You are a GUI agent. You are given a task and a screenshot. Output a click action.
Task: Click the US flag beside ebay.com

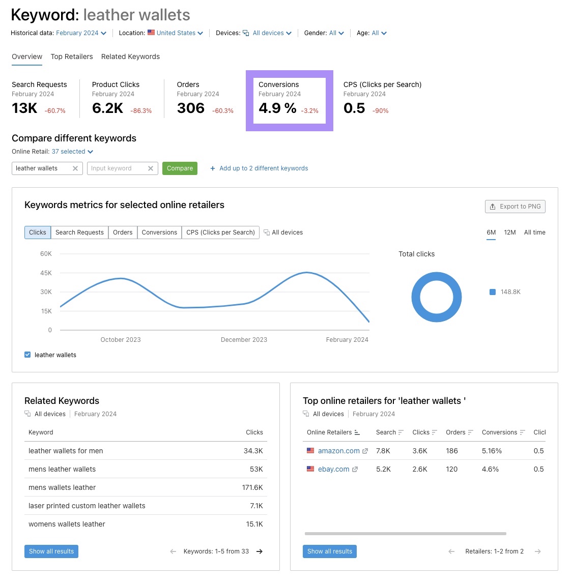(310, 469)
